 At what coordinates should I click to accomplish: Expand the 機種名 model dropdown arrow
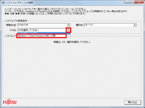point(68,25)
